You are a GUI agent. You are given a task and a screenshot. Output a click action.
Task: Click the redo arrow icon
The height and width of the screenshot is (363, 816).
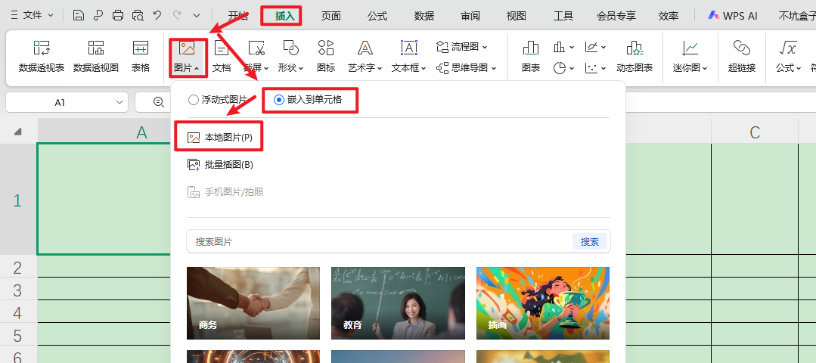(178, 16)
